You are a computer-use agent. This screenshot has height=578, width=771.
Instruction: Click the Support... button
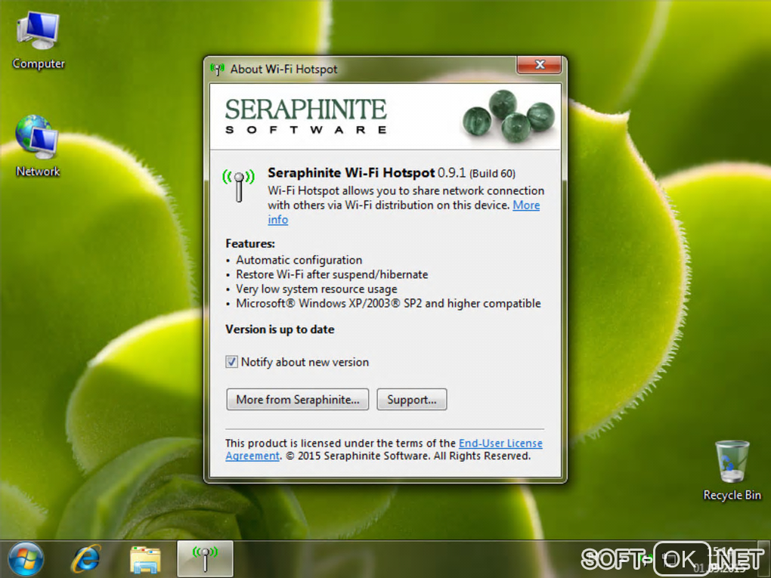pos(411,400)
